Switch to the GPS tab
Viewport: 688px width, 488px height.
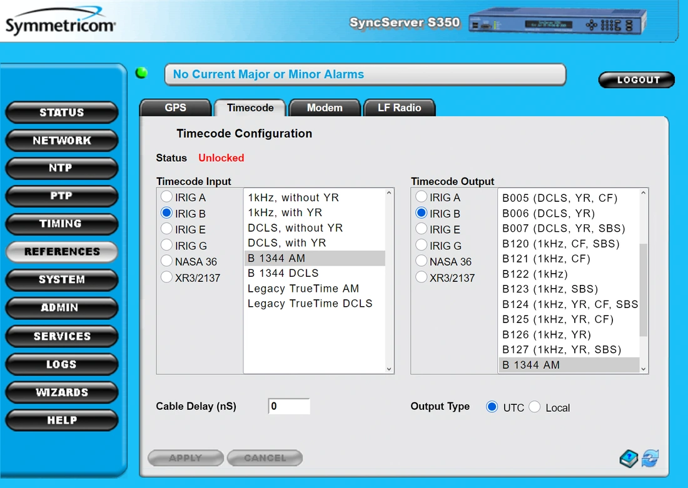tap(175, 107)
